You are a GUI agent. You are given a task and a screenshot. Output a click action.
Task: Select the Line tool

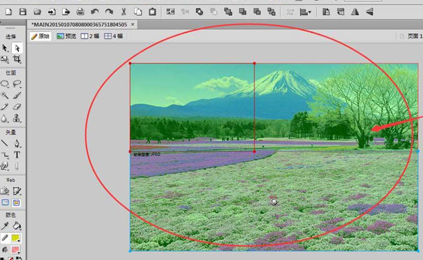click(5, 143)
